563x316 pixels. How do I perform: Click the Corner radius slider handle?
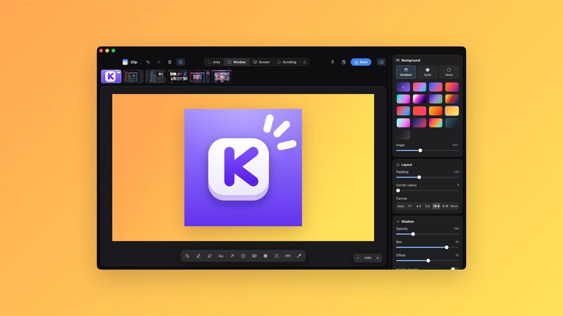tap(398, 191)
